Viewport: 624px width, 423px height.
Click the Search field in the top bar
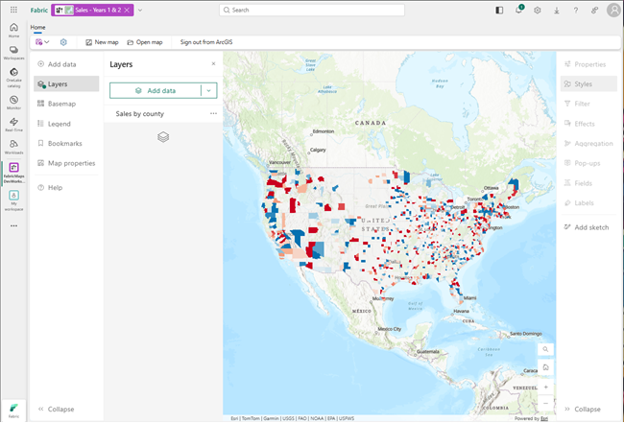click(x=312, y=10)
